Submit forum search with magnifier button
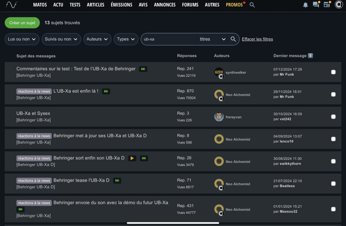 click(233, 39)
